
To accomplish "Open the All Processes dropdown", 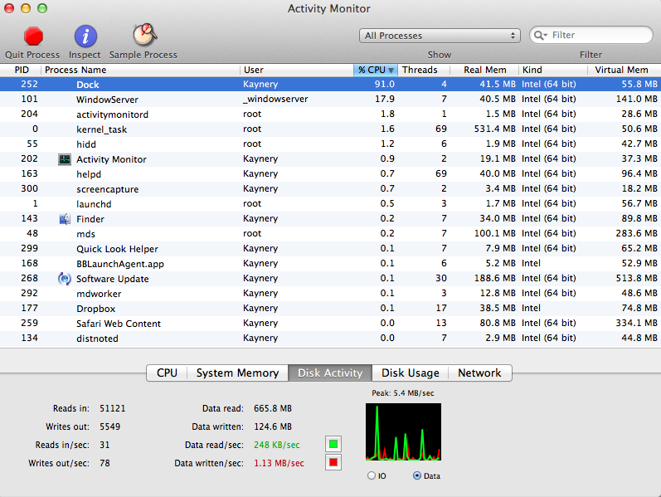I will click(440, 36).
